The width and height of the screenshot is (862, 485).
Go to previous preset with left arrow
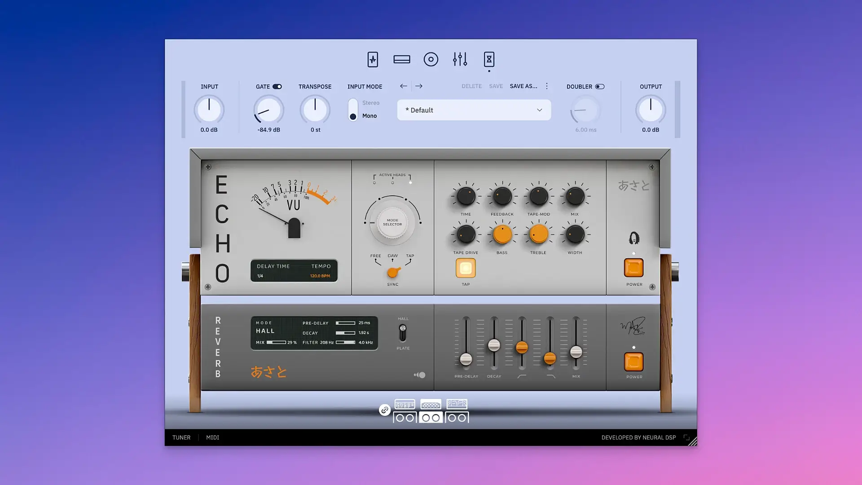[404, 86]
